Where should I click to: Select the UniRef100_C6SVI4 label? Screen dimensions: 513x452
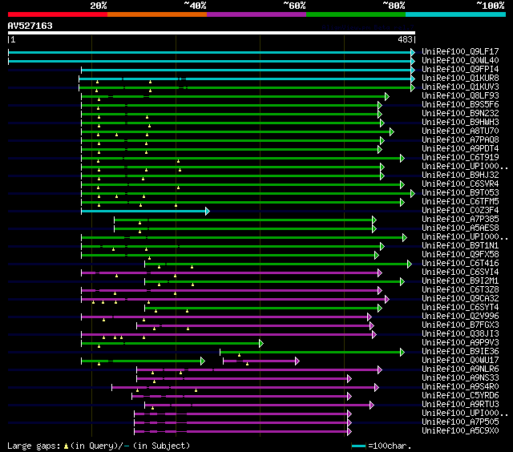coord(460,272)
